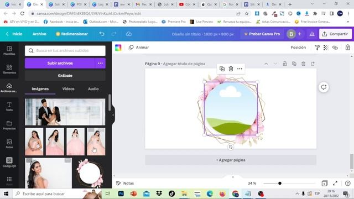
Task: Click the lock icon in editor toolbar
Action: click(x=348, y=48)
